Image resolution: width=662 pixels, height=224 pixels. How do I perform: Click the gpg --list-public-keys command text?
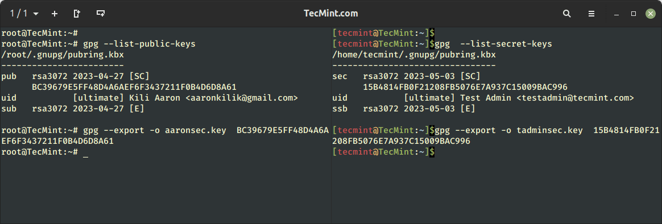coord(139,44)
